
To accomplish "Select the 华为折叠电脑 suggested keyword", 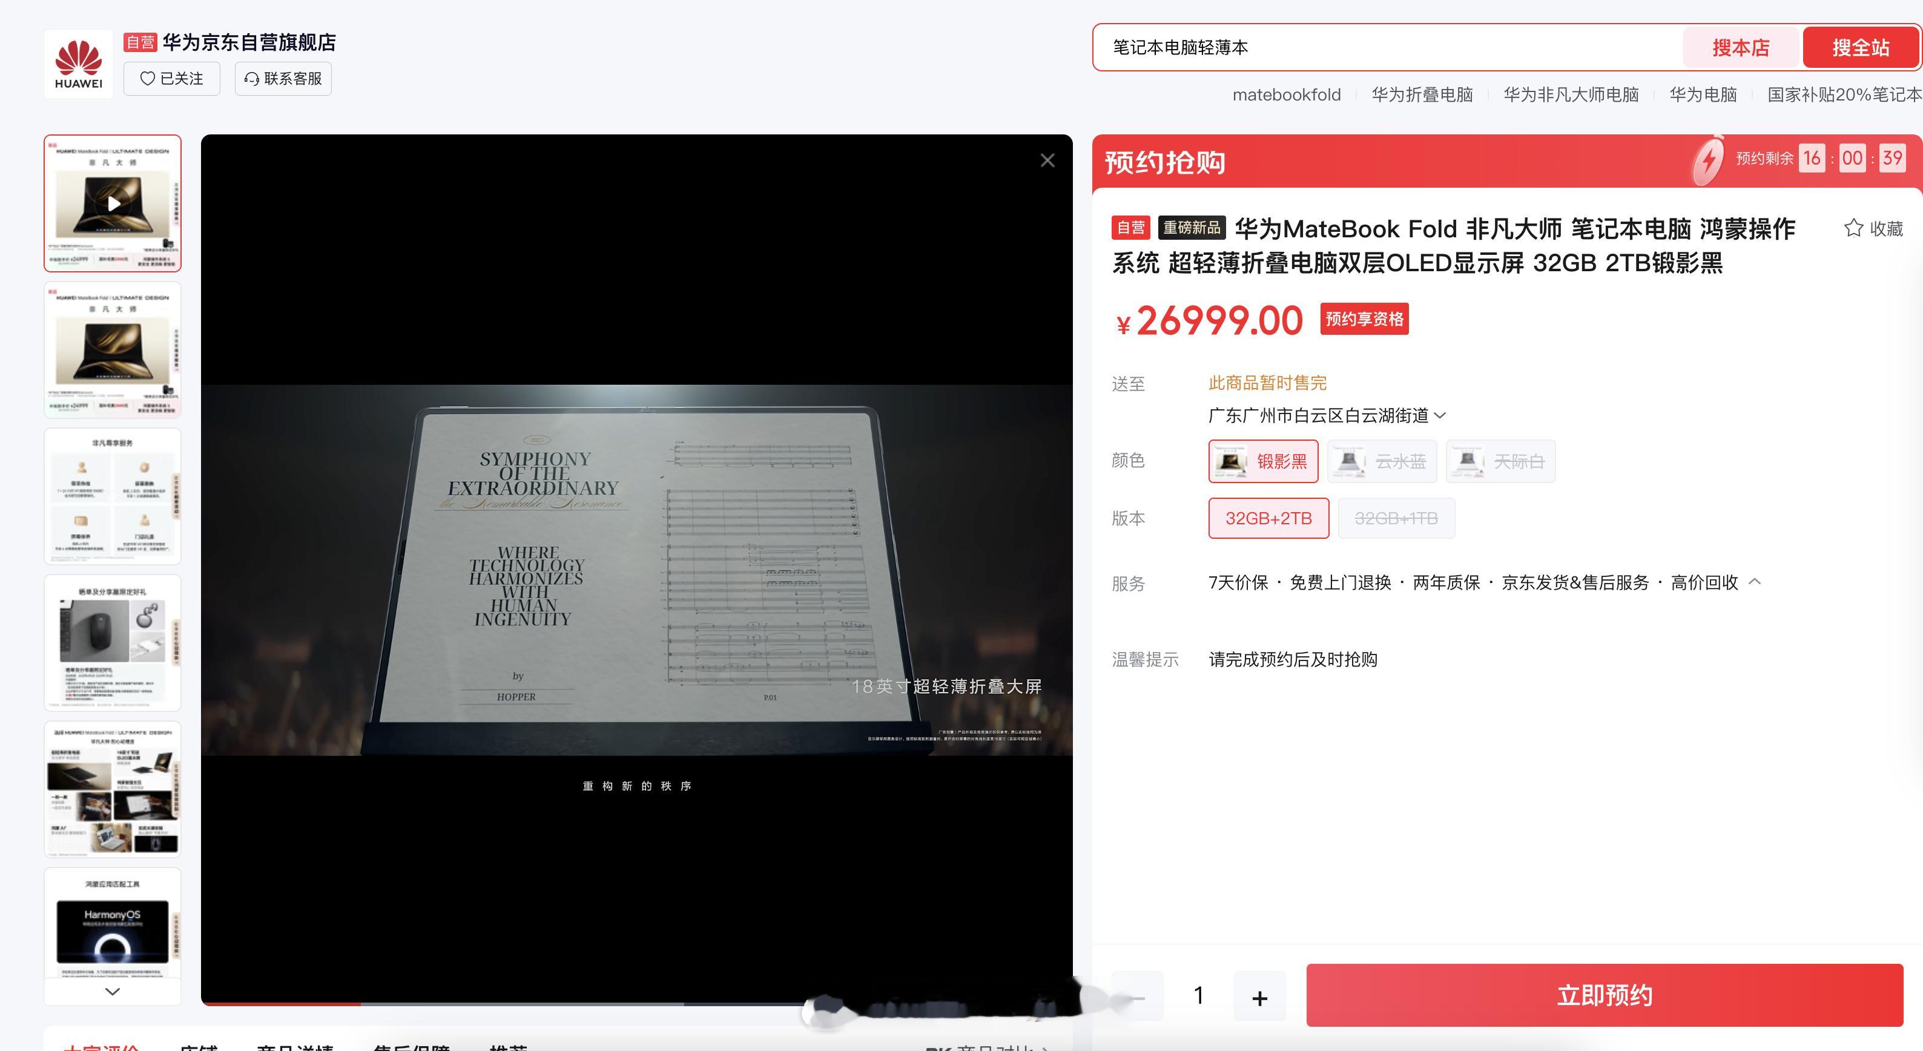I will (x=1422, y=95).
